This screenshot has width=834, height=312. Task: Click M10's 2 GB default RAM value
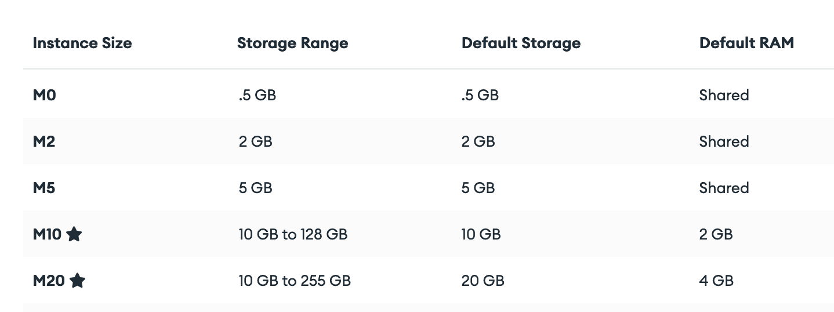tap(716, 234)
